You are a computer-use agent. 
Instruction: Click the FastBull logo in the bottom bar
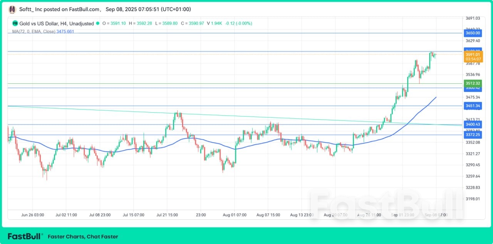pyautogui.click(x=25, y=237)
